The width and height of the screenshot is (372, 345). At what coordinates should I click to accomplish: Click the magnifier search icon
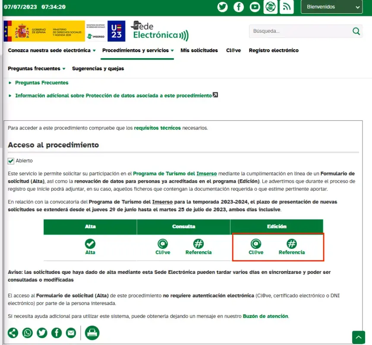click(356, 31)
